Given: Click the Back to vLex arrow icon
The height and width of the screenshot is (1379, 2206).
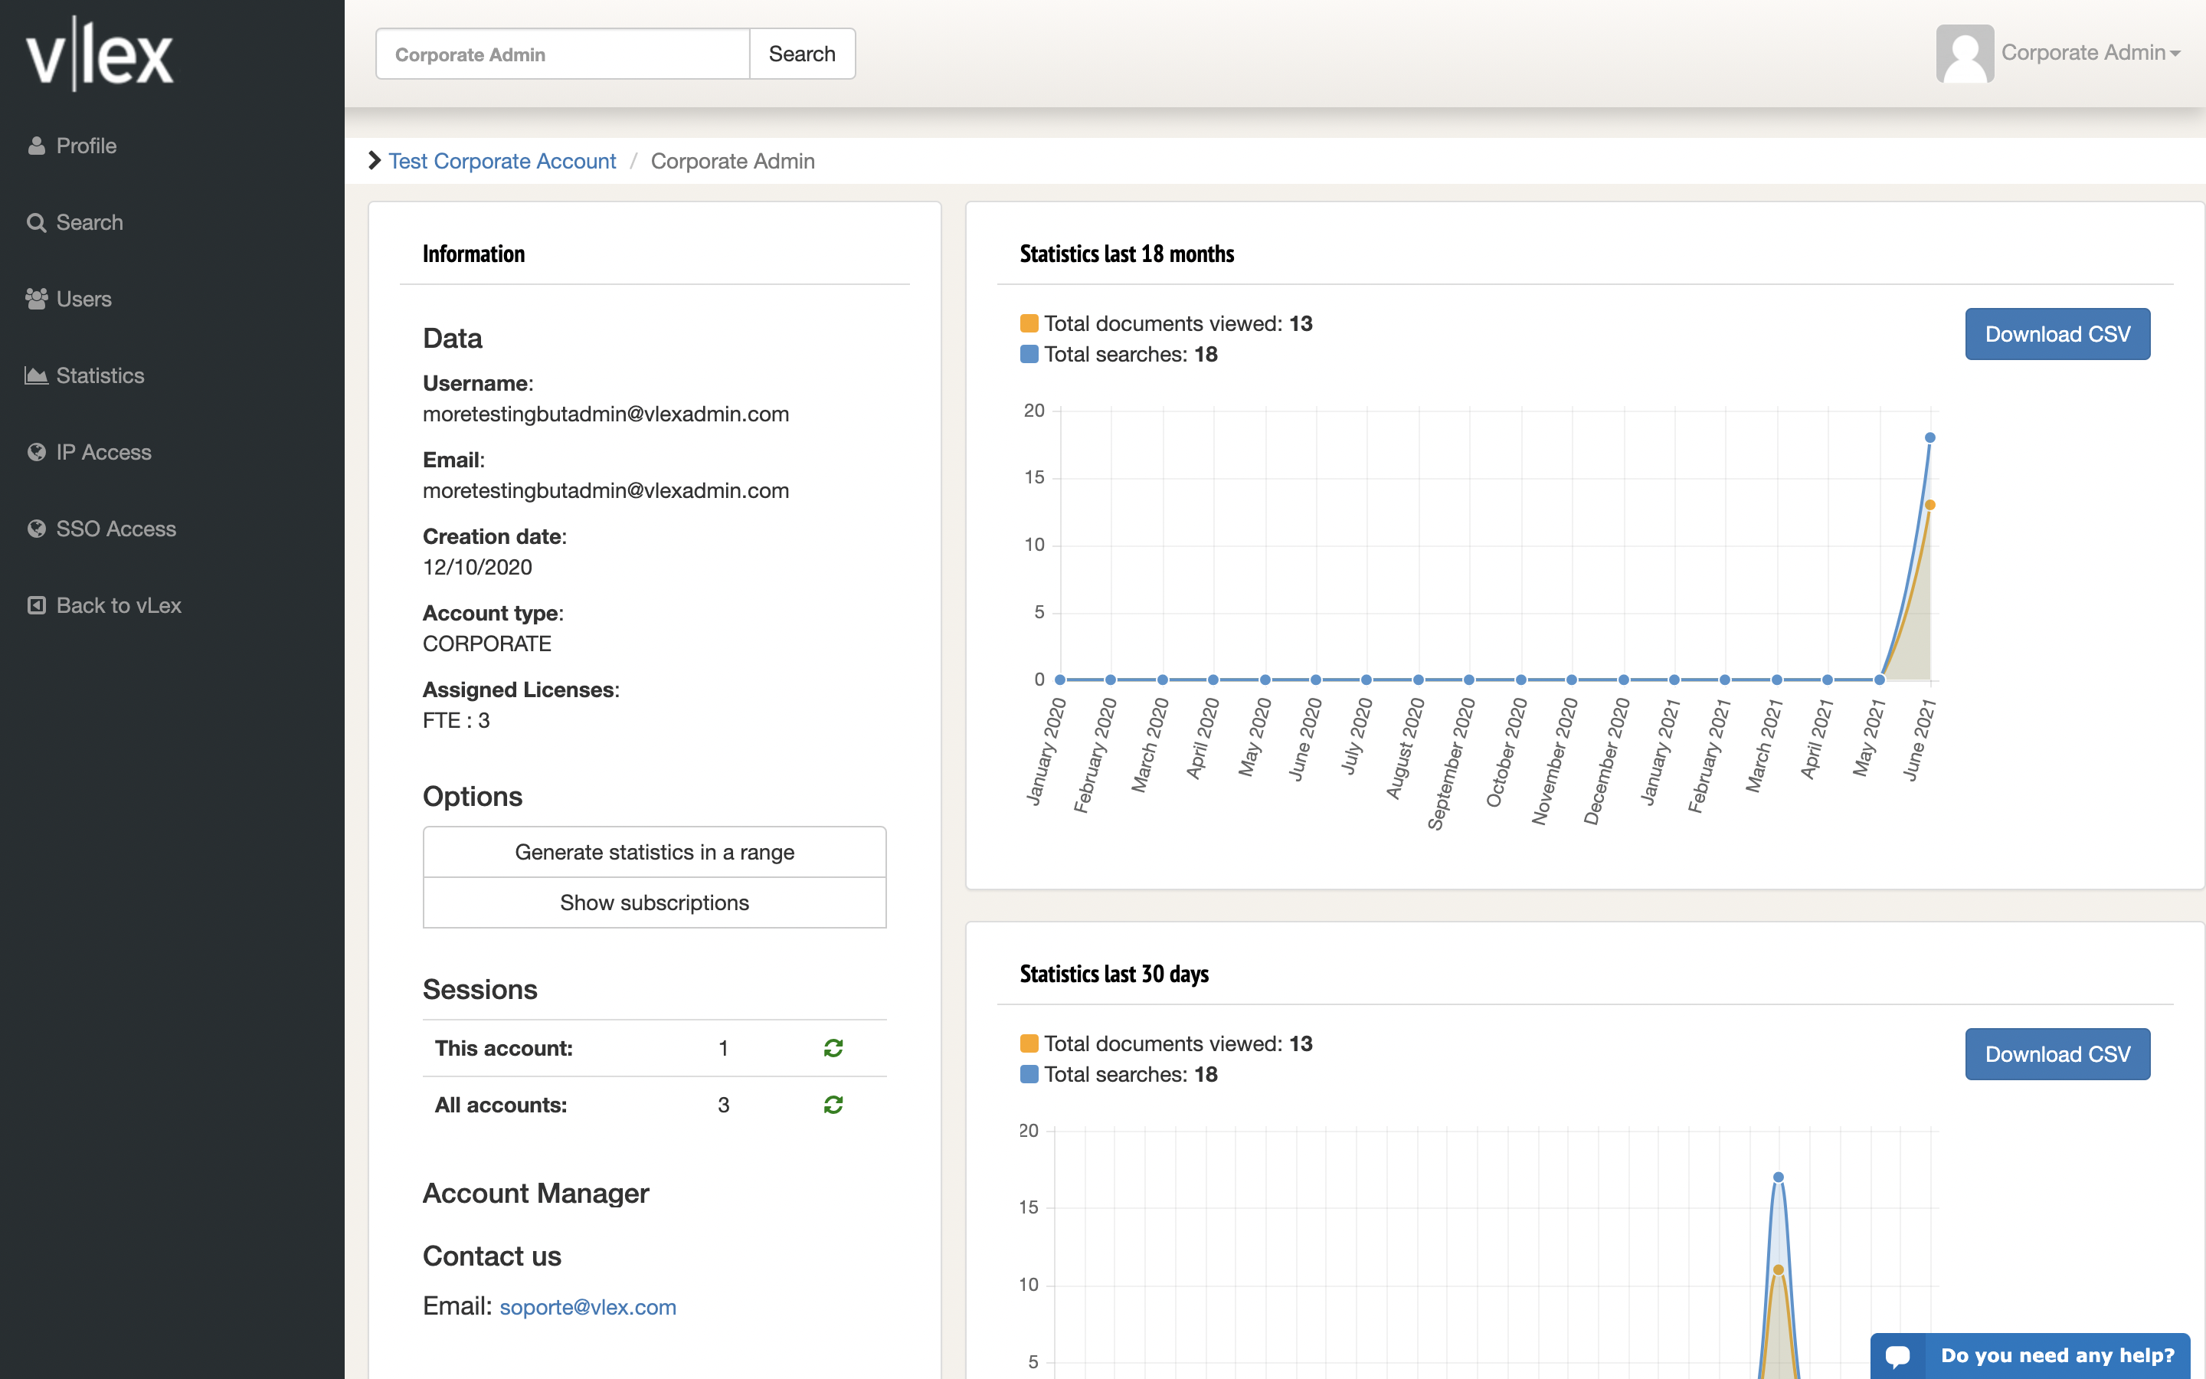Looking at the screenshot, I should click(x=37, y=605).
